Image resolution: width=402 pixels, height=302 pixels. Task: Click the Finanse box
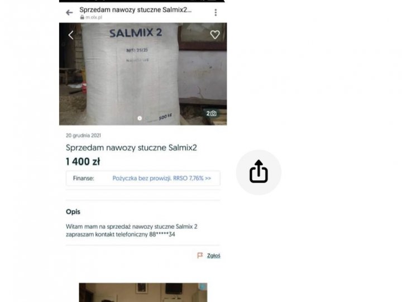(x=143, y=178)
